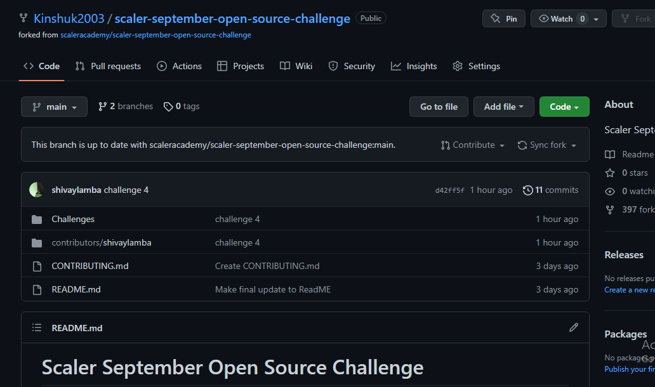Open the Kinshuk2003 profile link

coord(69,18)
